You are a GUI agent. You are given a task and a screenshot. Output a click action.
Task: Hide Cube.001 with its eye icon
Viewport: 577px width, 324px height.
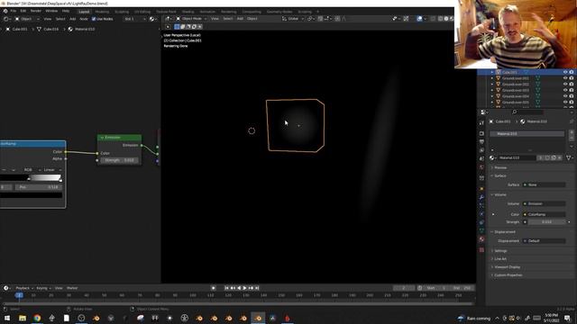click(565, 72)
